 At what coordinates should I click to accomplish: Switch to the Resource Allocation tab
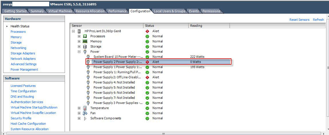90,11
